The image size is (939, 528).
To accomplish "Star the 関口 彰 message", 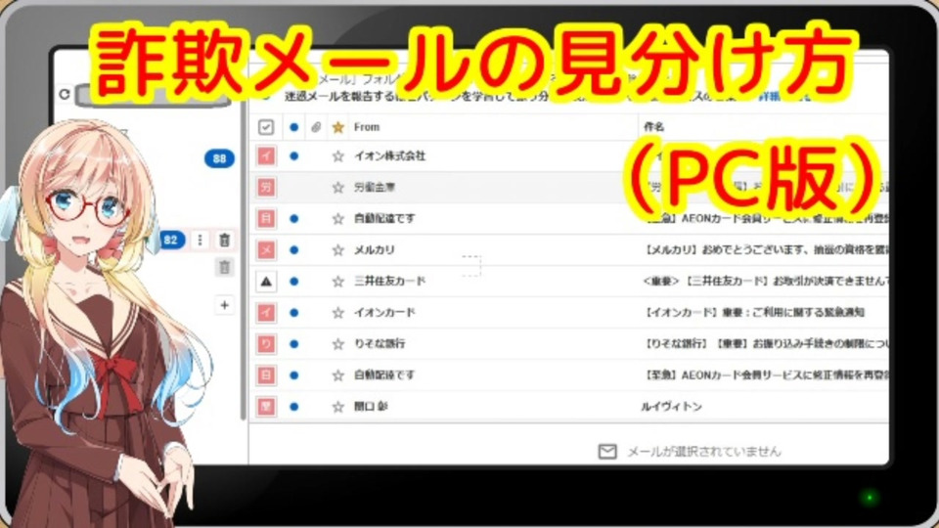I will click(337, 407).
